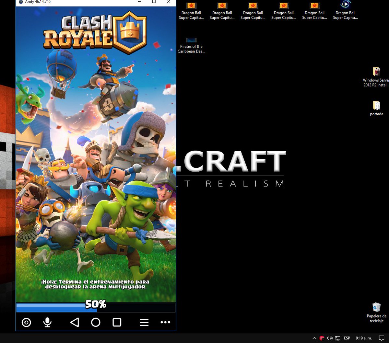
Task: Click the Andy 46.14.746 window title
Action: (x=38, y=2)
